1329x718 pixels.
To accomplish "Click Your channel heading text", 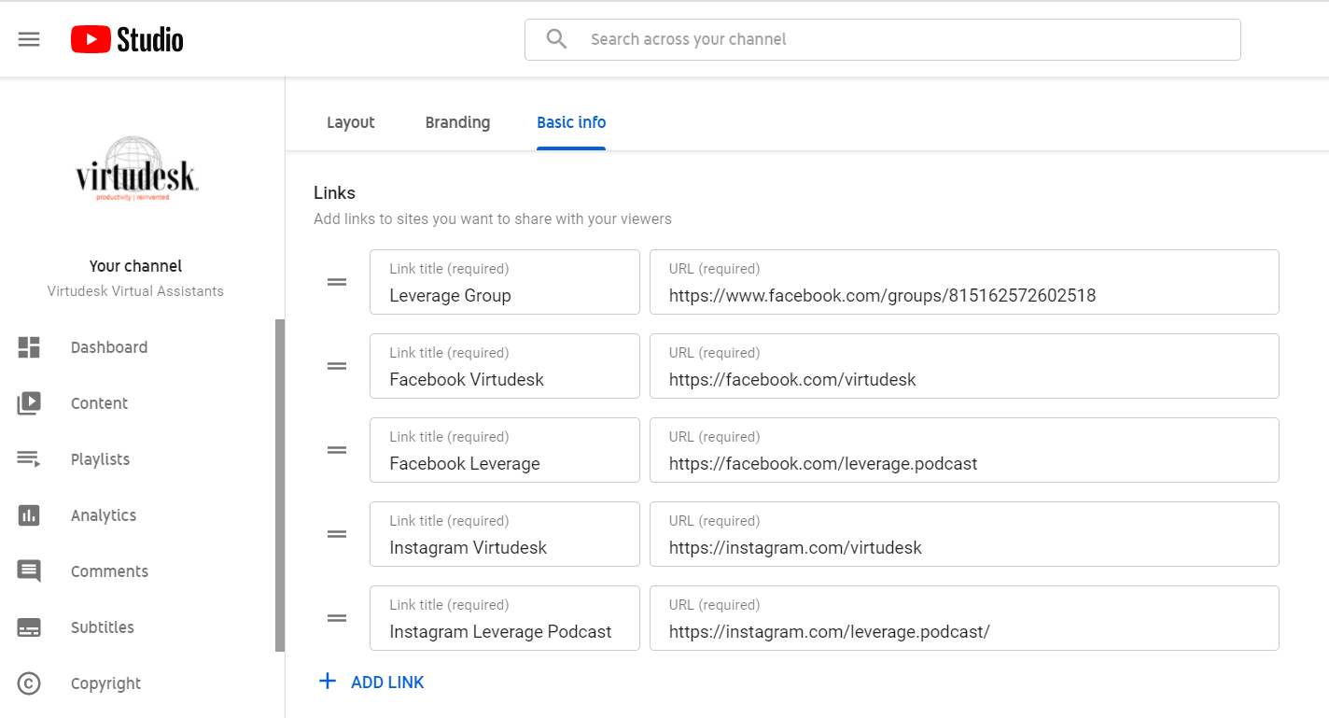I will coord(136,266).
